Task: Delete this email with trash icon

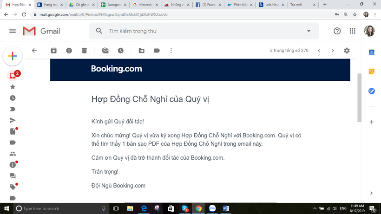Action: (84, 51)
